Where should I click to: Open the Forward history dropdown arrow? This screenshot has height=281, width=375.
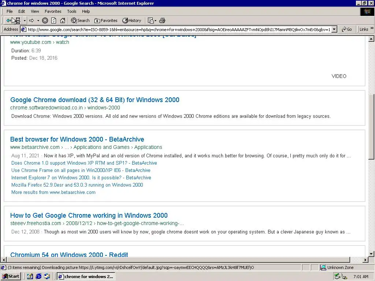[38, 20]
